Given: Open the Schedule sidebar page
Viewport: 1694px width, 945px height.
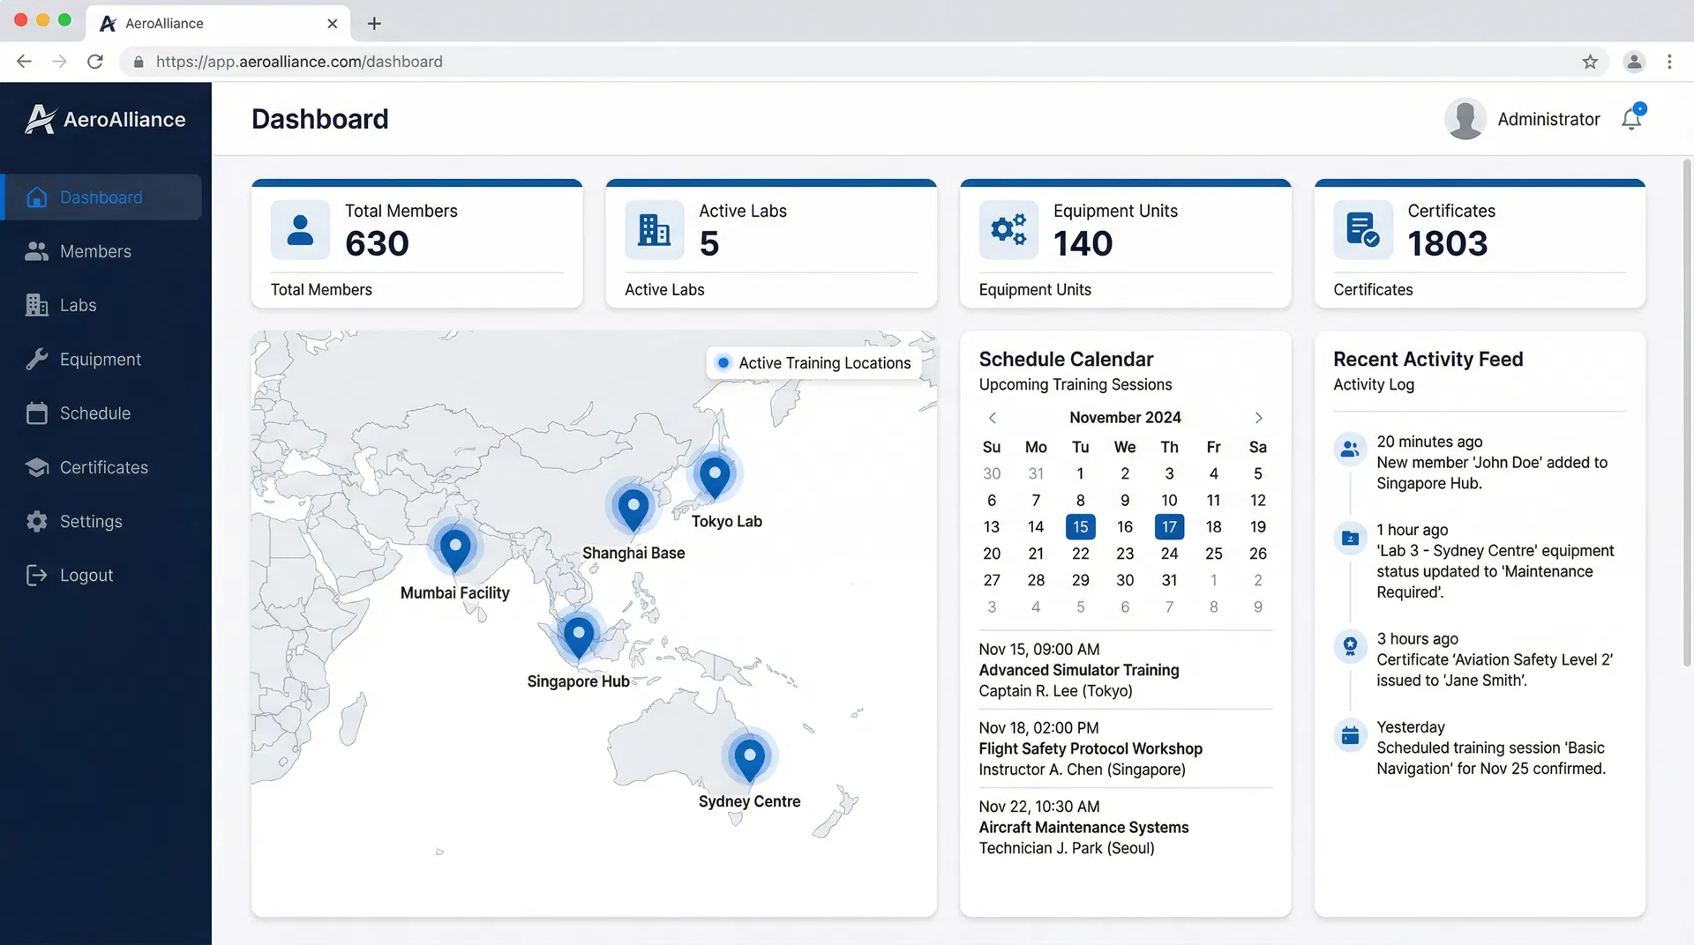Looking at the screenshot, I should click(94, 413).
